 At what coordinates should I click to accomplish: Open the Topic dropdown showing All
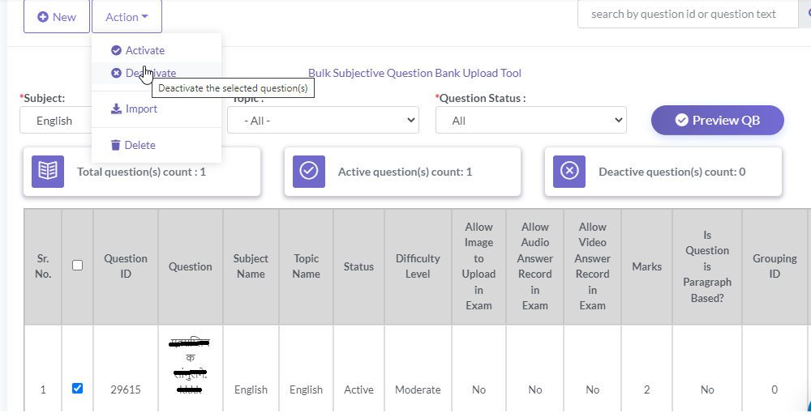[x=323, y=121]
